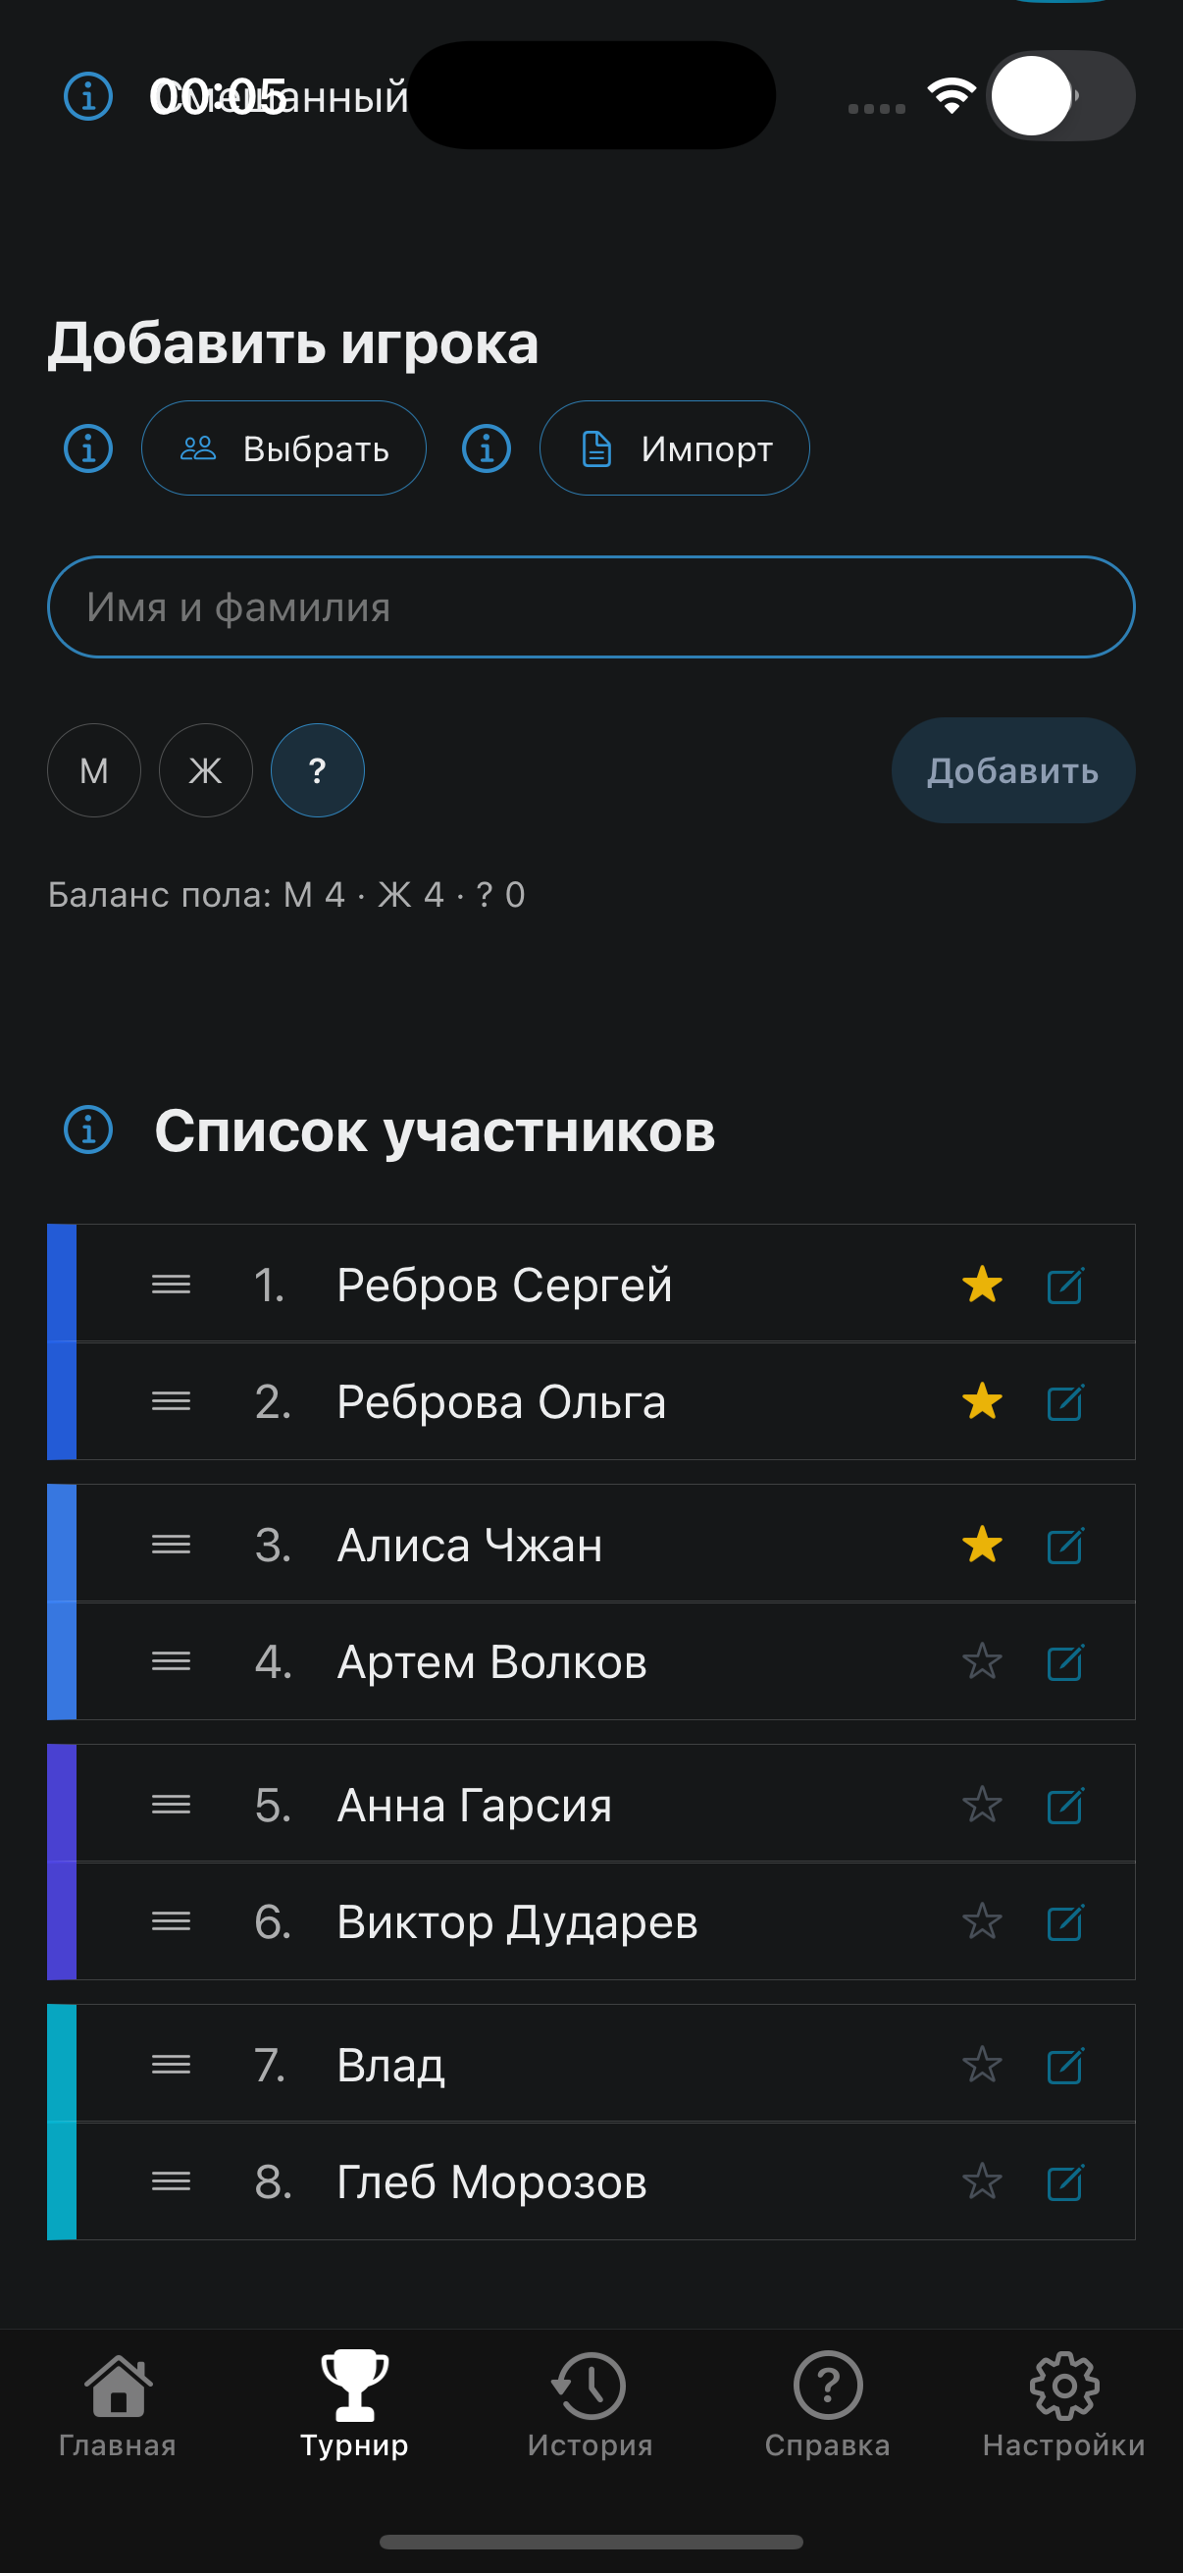The width and height of the screenshot is (1183, 2573).
Task: Select female gender option Ж
Action: point(206,770)
